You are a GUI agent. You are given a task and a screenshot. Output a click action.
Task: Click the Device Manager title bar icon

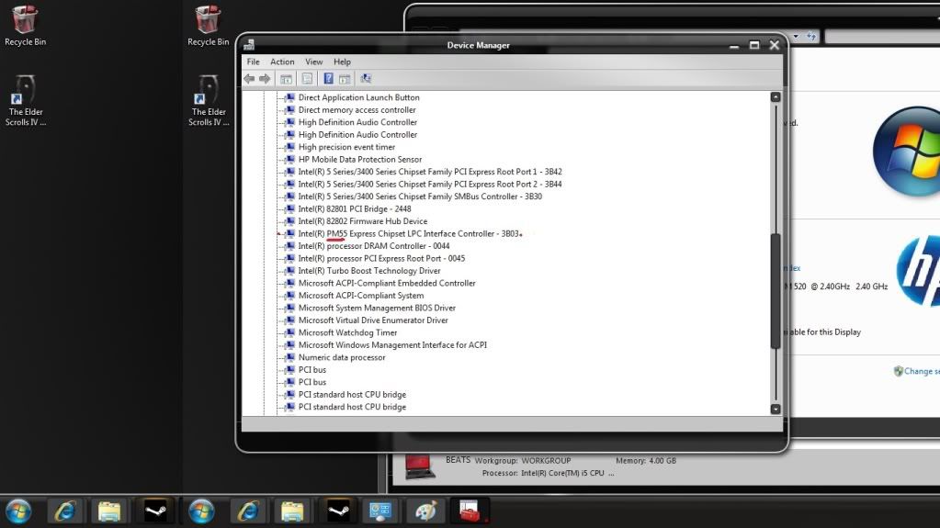pyautogui.click(x=249, y=45)
